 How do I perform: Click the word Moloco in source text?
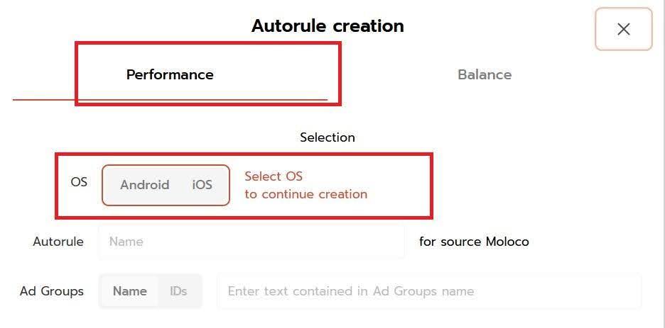pos(507,242)
